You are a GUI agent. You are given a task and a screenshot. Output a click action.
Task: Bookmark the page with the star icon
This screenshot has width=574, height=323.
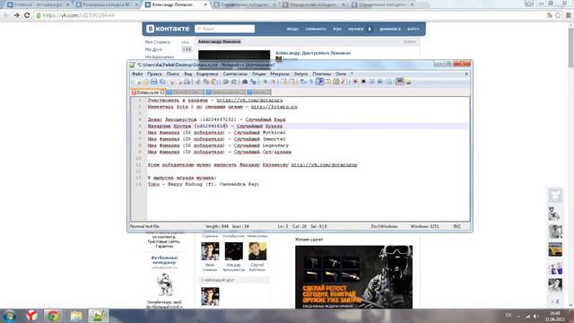click(558, 15)
